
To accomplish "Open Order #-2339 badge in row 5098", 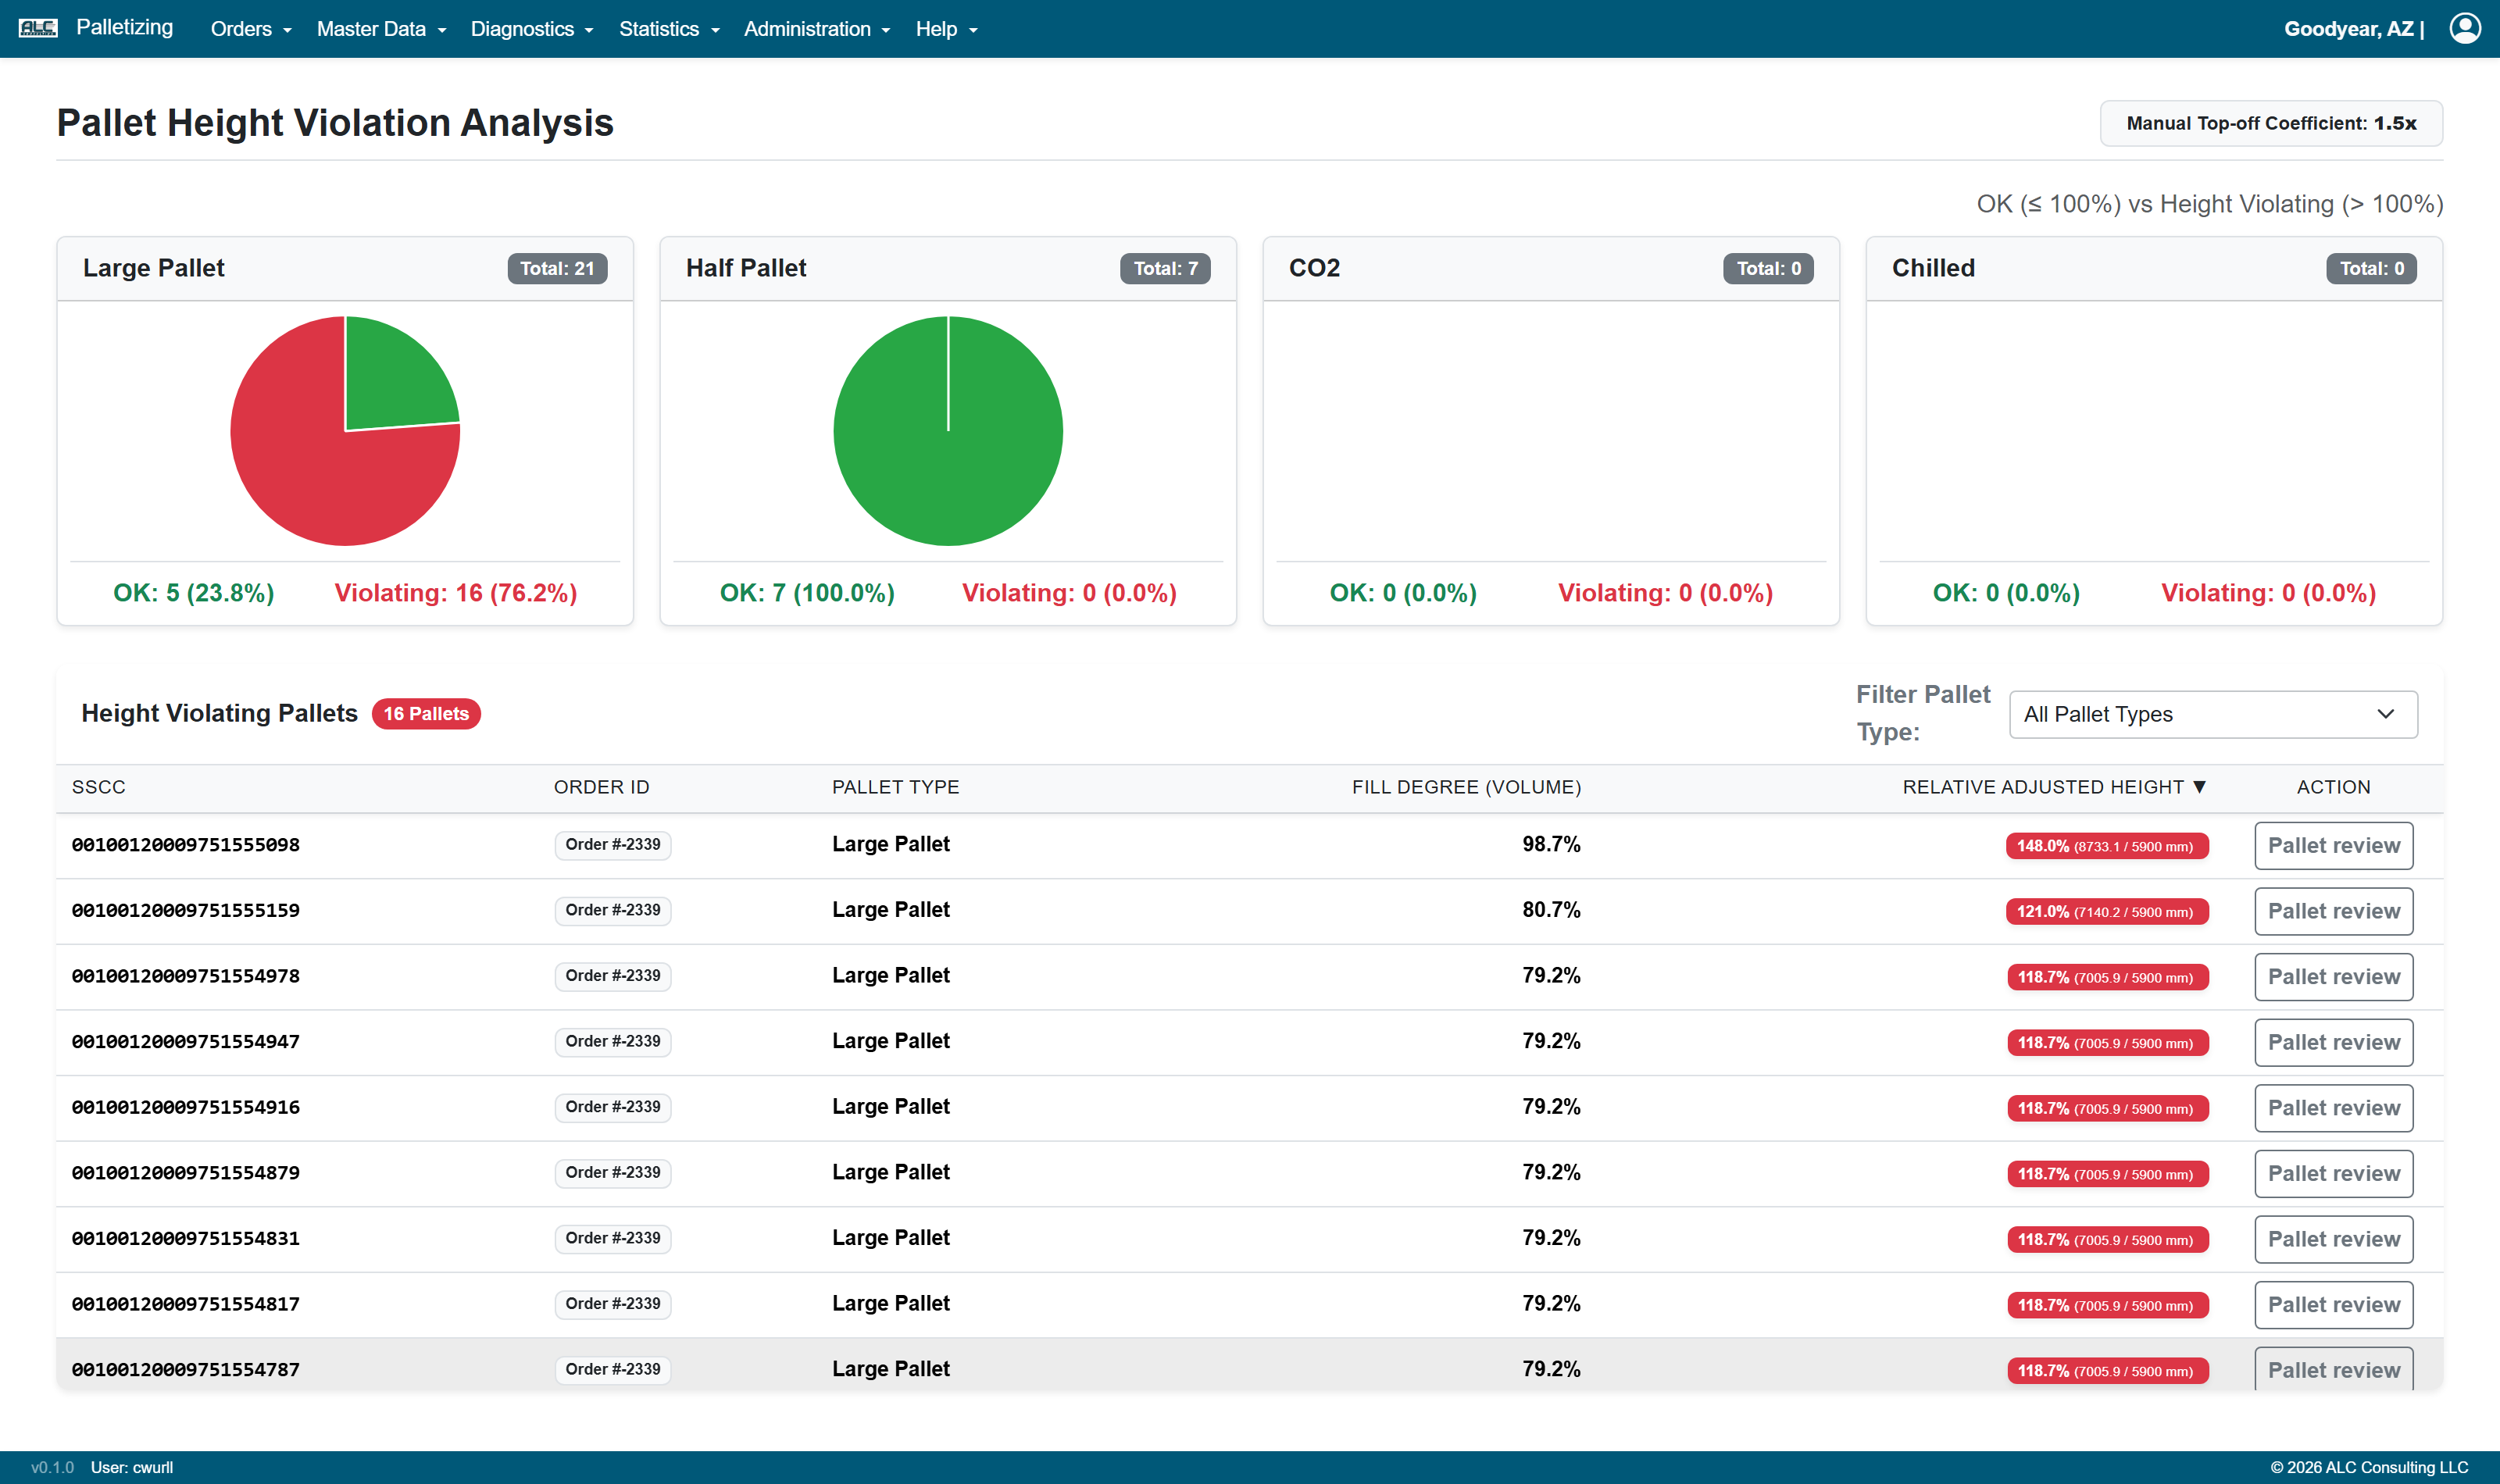I will 613,845.
